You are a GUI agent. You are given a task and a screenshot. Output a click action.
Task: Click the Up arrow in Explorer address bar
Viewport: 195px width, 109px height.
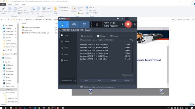click(x=11, y=19)
